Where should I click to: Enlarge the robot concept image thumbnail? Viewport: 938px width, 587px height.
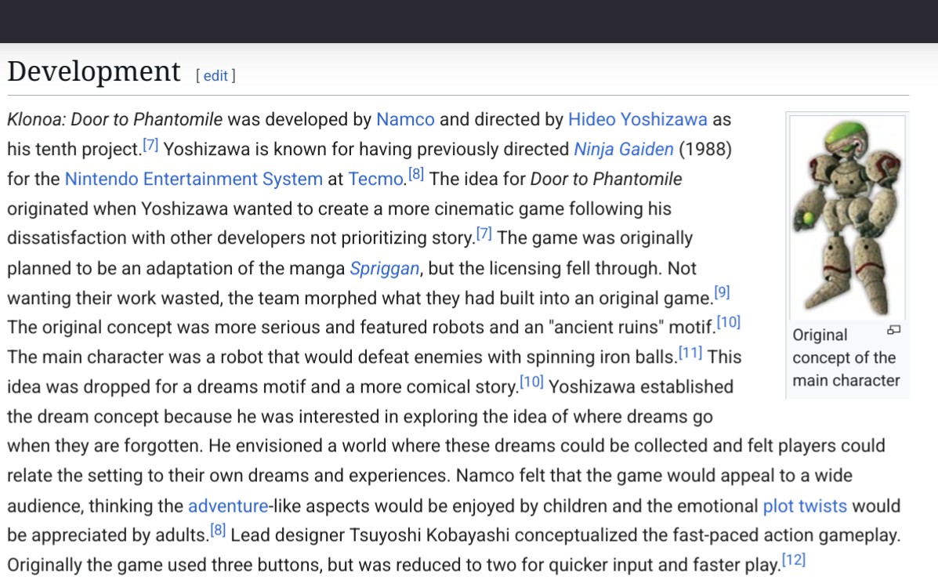tap(847, 217)
